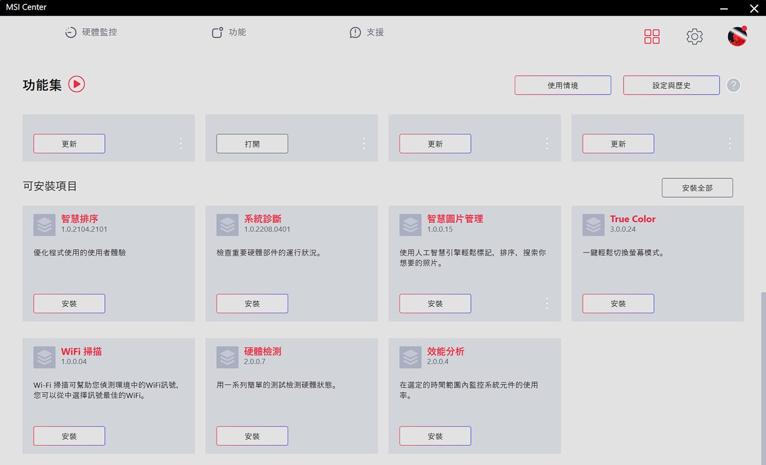Click the 功能集 heading
The height and width of the screenshot is (465, 766).
click(x=42, y=85)
